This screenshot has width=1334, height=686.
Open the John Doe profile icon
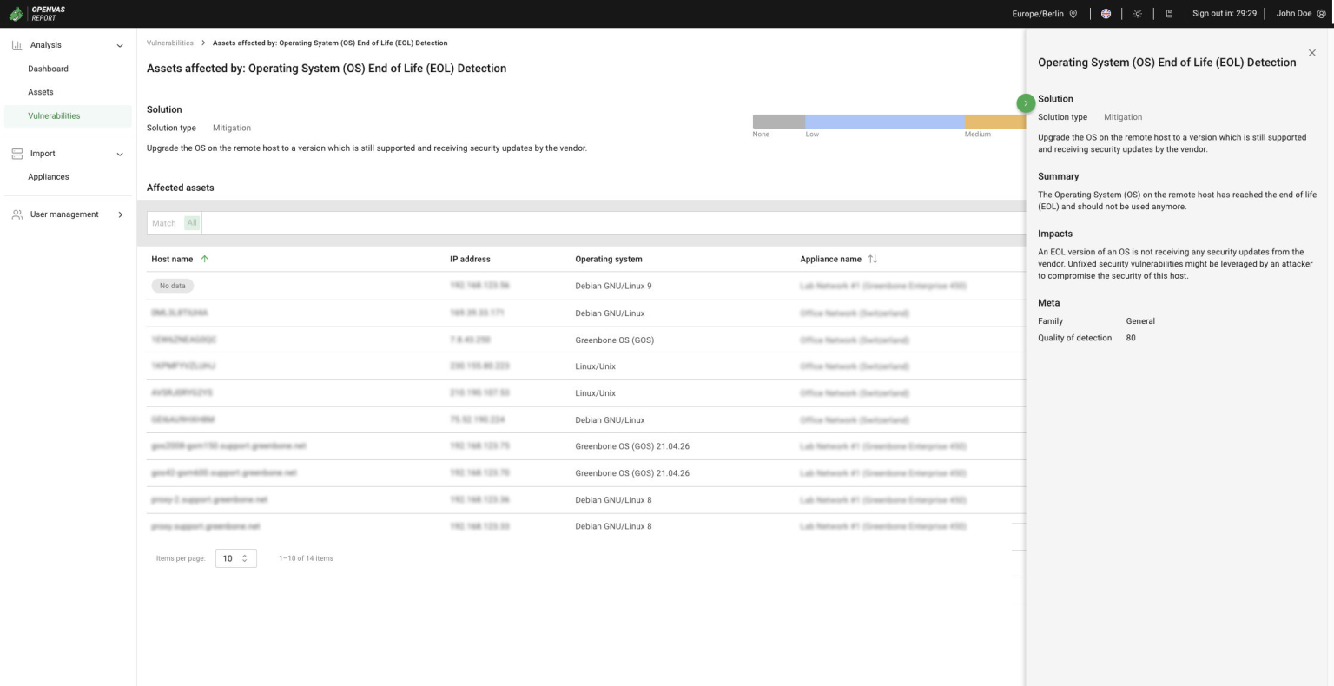[x=1322, y=13]
